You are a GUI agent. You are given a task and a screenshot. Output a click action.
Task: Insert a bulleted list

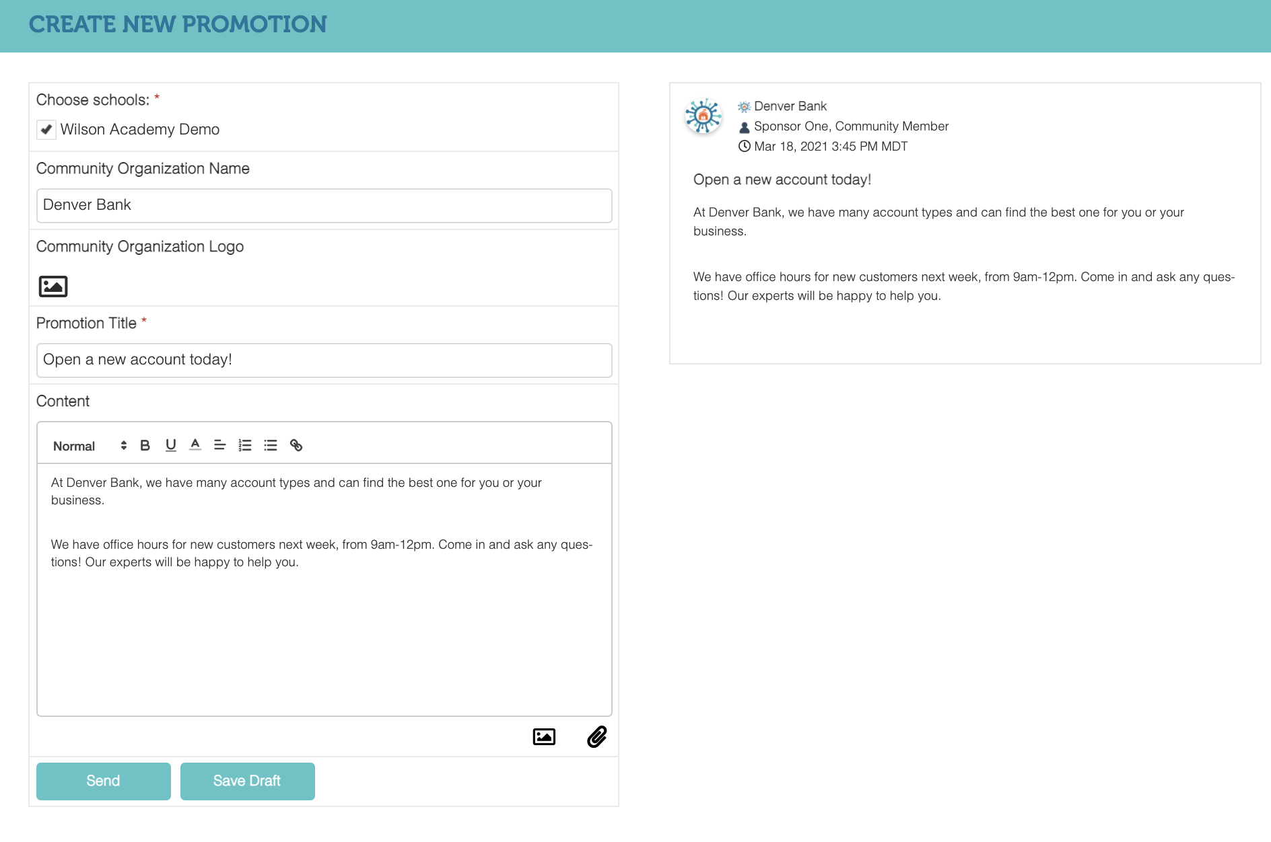(271, 445)
